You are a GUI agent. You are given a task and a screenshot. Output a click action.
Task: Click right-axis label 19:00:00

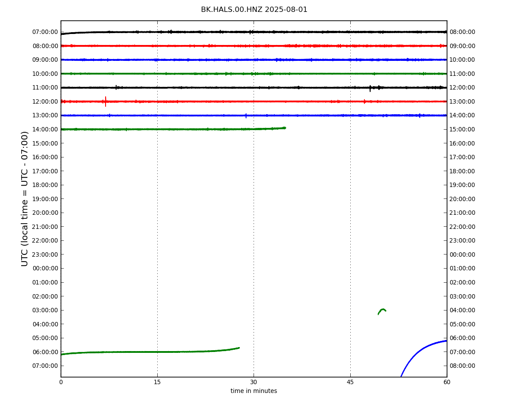coord(463,185)
